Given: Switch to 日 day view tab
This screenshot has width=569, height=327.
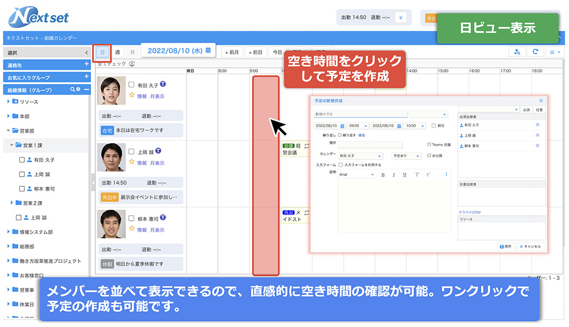Looking at the screenshot, I should pos(102,52).
